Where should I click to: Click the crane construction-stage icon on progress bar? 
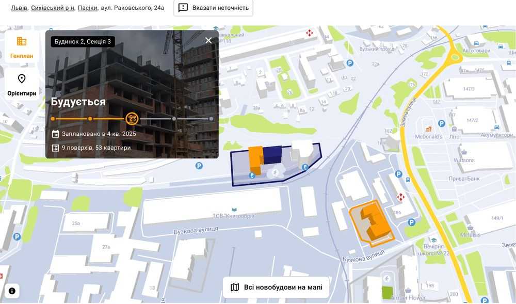pos(132,118)
